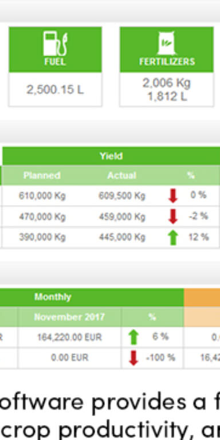Select the 445,000 Kg actual cell

pos(122,237)
